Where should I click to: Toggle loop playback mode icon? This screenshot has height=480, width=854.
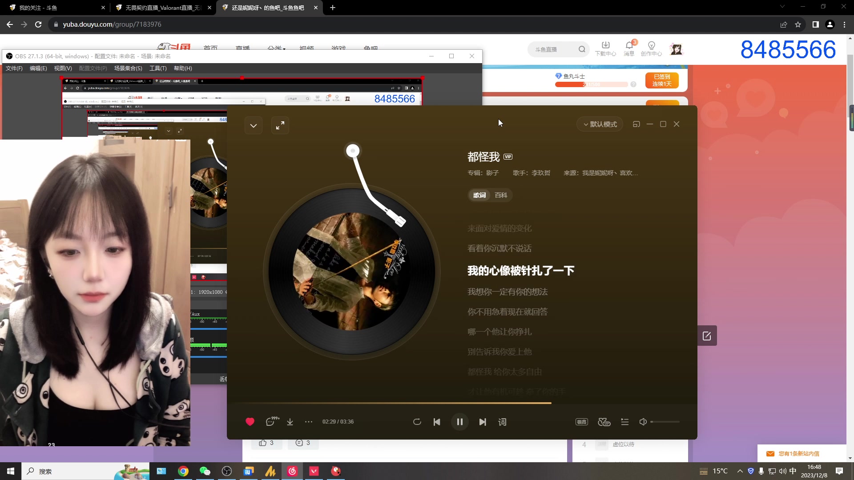coord(417,422)
